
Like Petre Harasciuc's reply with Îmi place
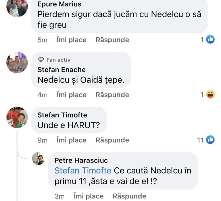[89, 196]
